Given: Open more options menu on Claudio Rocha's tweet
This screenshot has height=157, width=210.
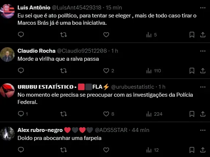Looking at the screenshot, I should tap(203, 51).
